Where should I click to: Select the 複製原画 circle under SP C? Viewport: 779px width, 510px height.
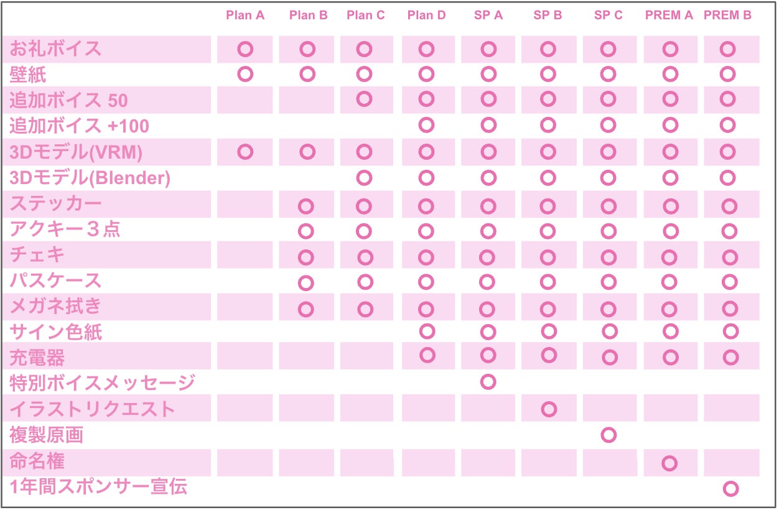point(609,434)
